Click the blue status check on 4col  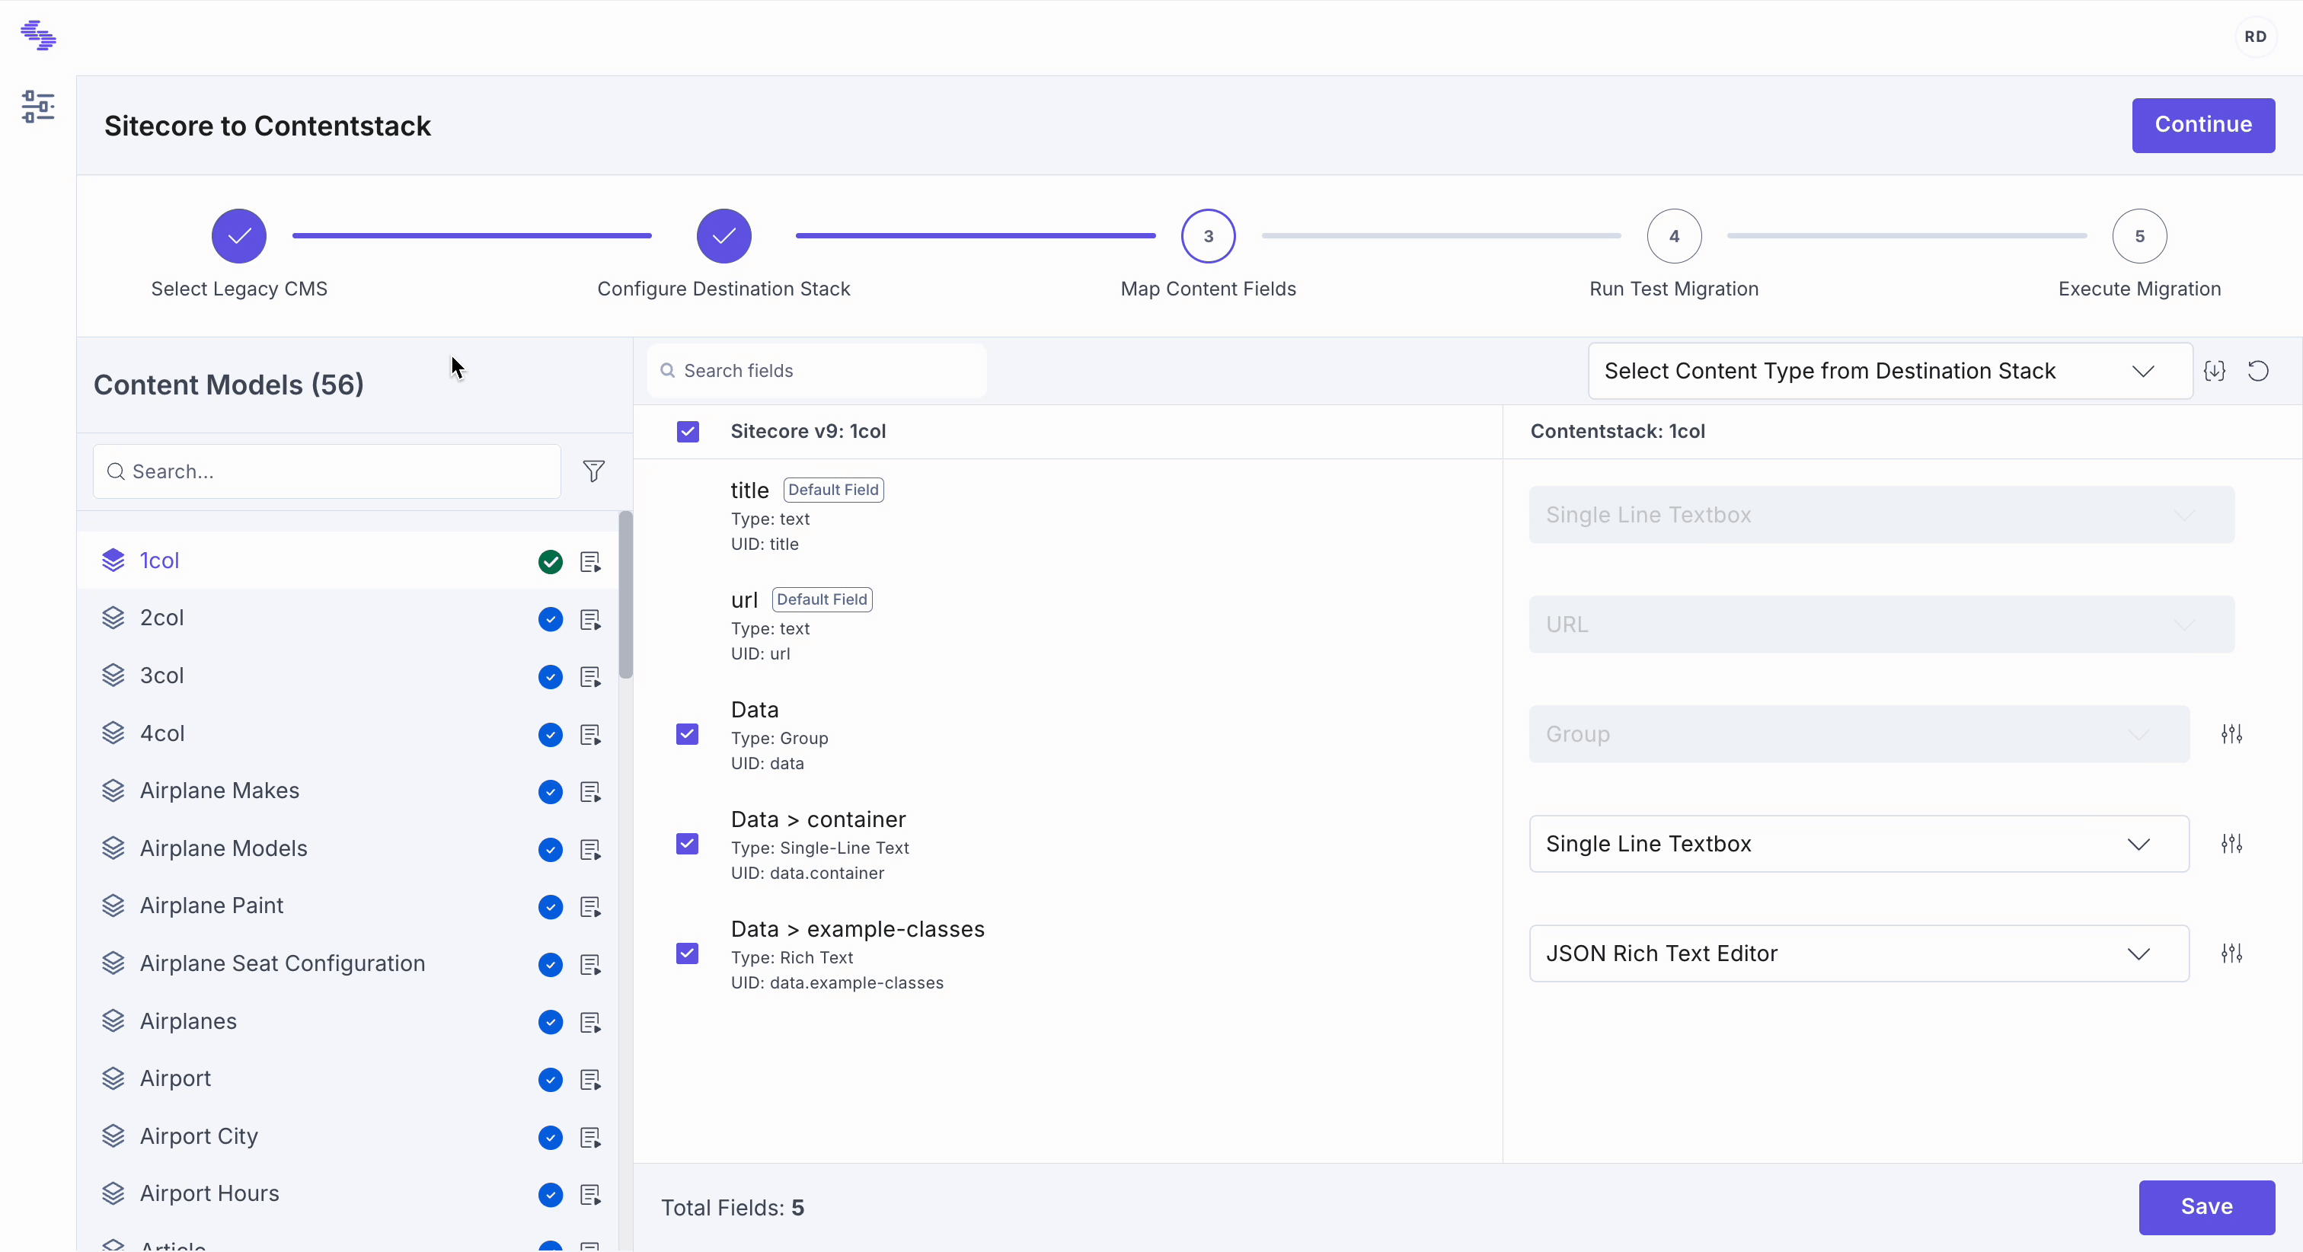551,734
